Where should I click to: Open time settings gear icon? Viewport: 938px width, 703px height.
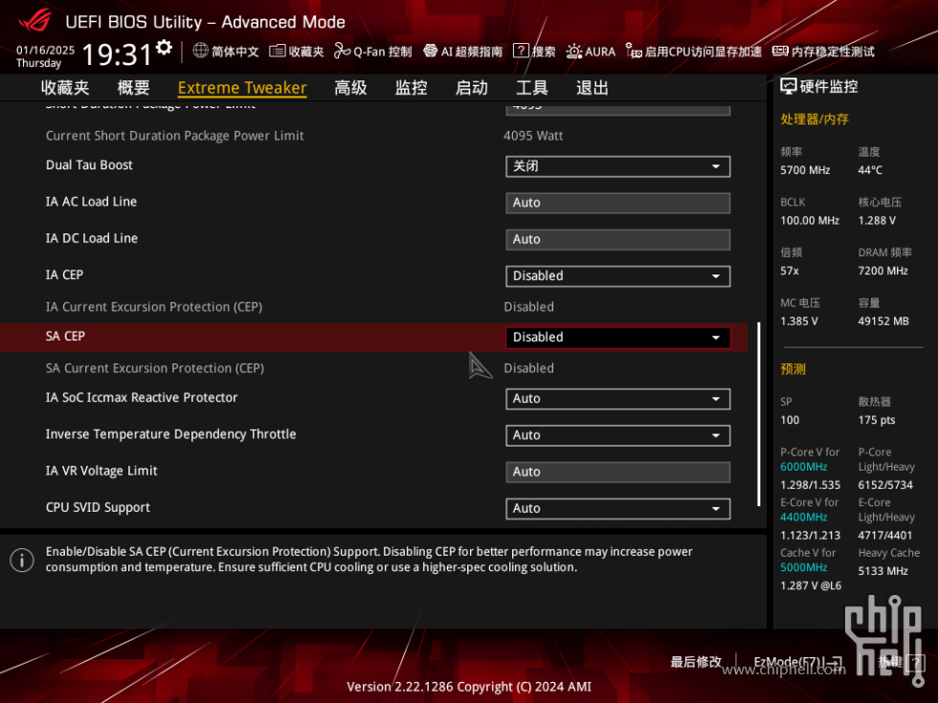[164, 47]
